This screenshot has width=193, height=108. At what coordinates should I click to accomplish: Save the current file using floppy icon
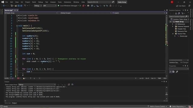(19, 6)
